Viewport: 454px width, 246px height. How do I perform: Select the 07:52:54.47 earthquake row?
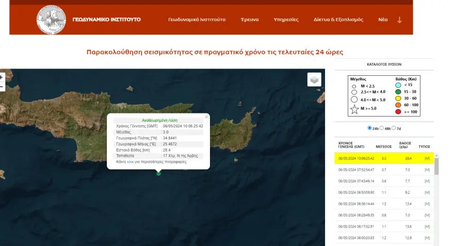point(384,170)
